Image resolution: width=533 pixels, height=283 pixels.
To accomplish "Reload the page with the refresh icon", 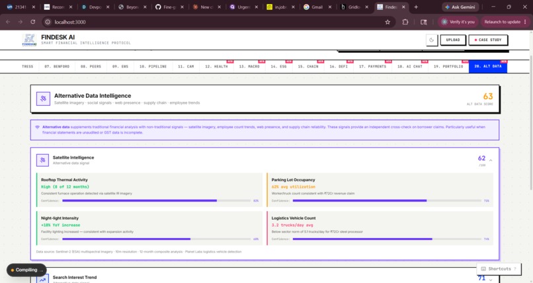I will coord(32,22).
